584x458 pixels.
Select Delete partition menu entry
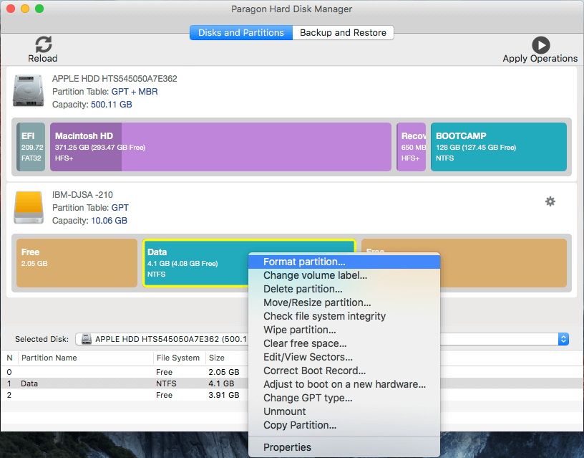click(x=303, y=289)
